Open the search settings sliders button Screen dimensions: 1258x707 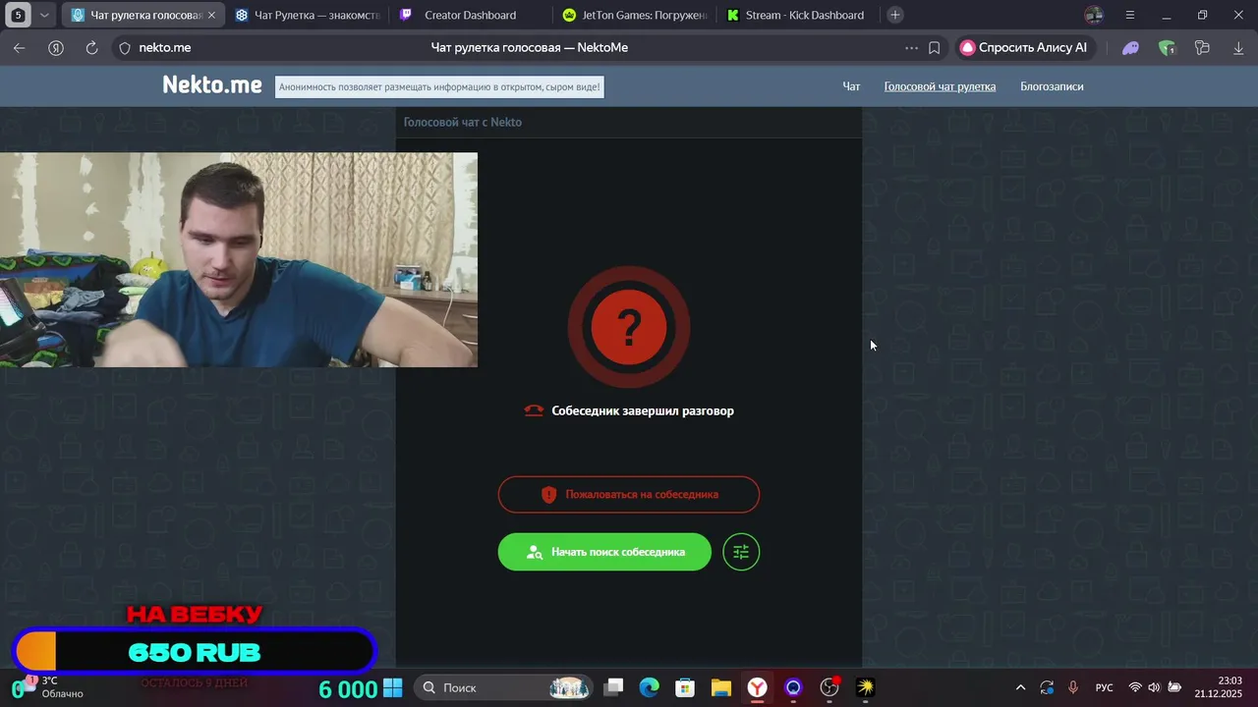click(x=741, y=552)
